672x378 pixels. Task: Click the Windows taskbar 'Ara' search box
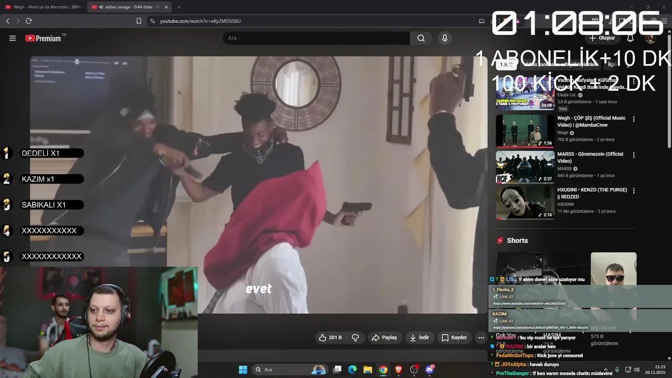click(289, 370)
